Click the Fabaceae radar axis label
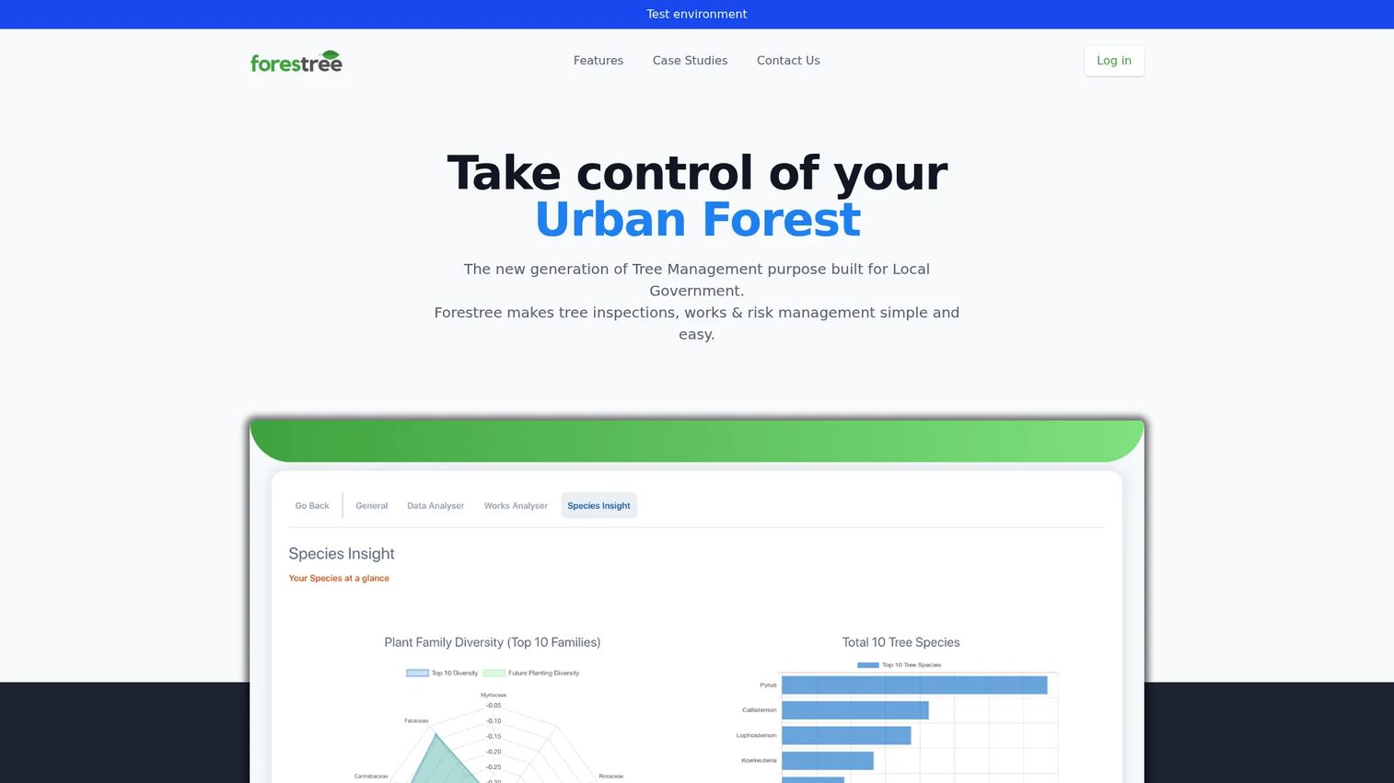 (x=416, y=721)
